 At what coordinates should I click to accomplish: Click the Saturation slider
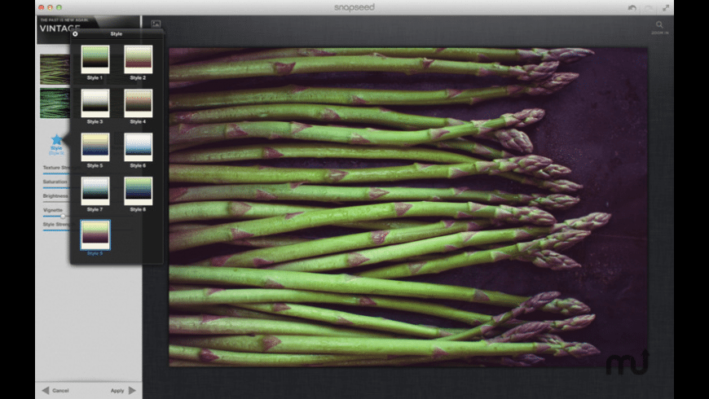point(56,187)
